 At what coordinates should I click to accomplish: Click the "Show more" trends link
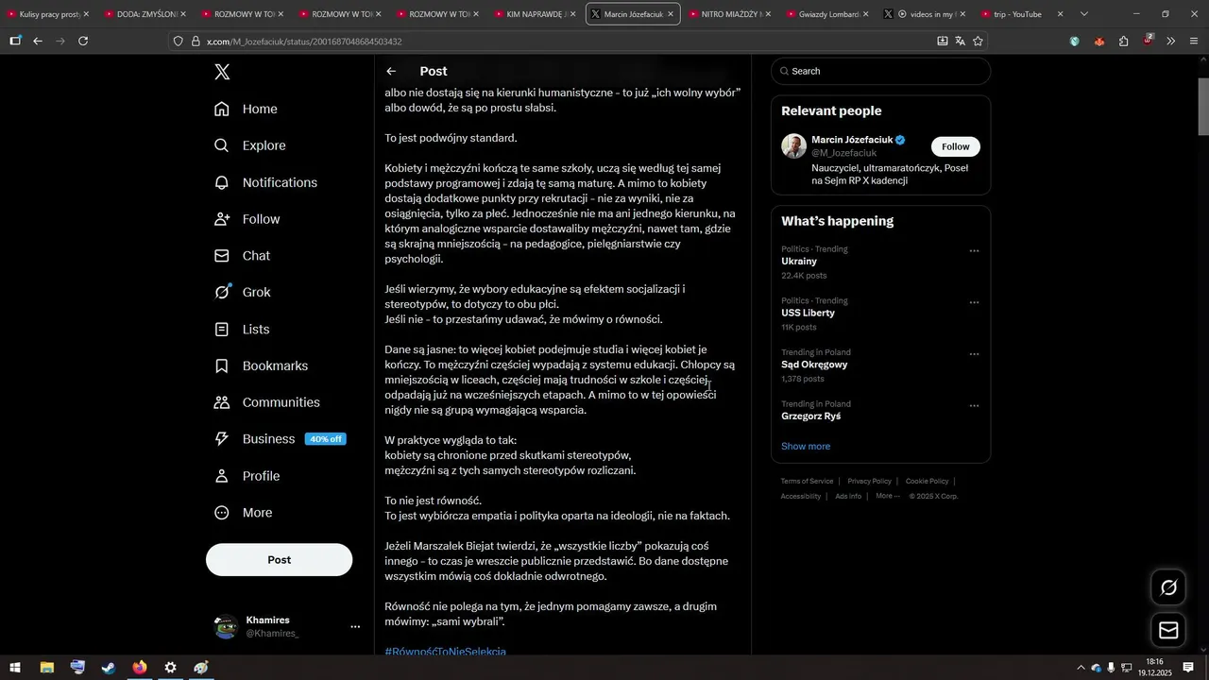806,446
